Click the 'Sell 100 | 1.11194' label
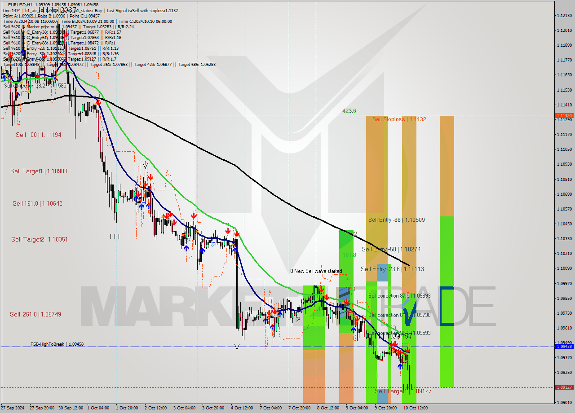Screen dimensions: 575x413 tap(39, 135)
